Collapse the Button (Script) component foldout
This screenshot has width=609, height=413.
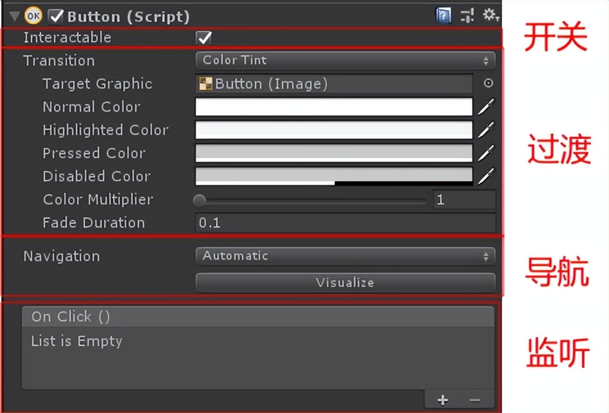15,16
